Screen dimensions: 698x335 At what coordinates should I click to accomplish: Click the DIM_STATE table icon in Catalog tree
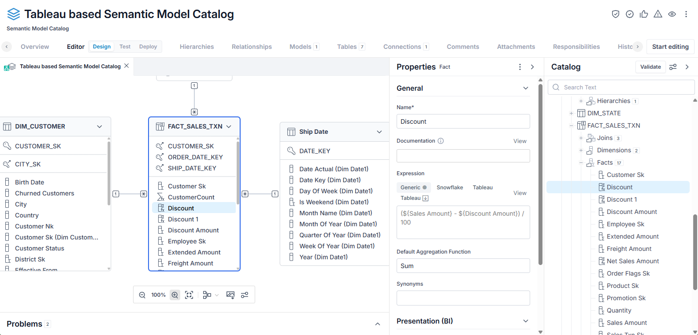(x=581, y=113)
